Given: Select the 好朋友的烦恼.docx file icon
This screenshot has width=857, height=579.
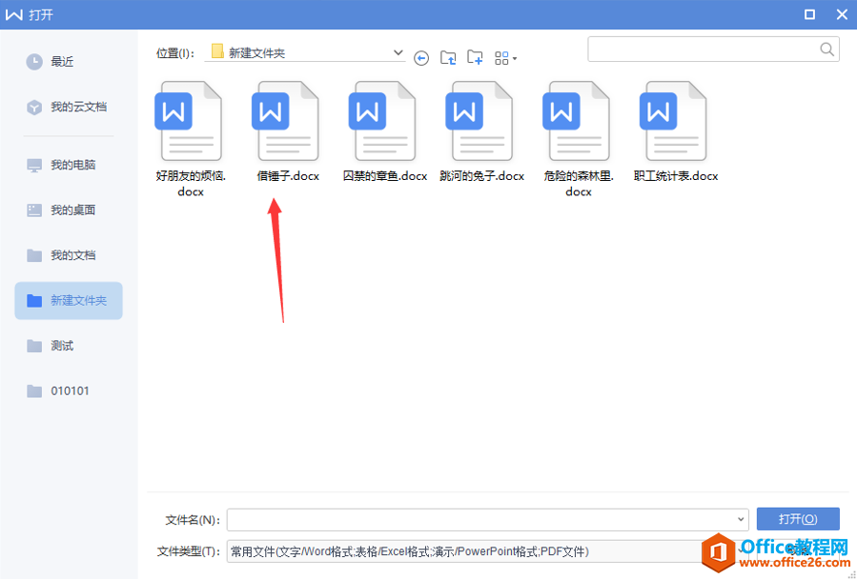Looking at the screenshot, I should coord(189,121).
